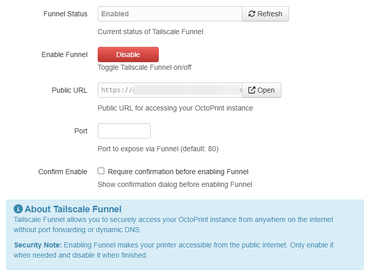The image size is (369, 276).
Task: Focus the Port input field
Action: 124,131
